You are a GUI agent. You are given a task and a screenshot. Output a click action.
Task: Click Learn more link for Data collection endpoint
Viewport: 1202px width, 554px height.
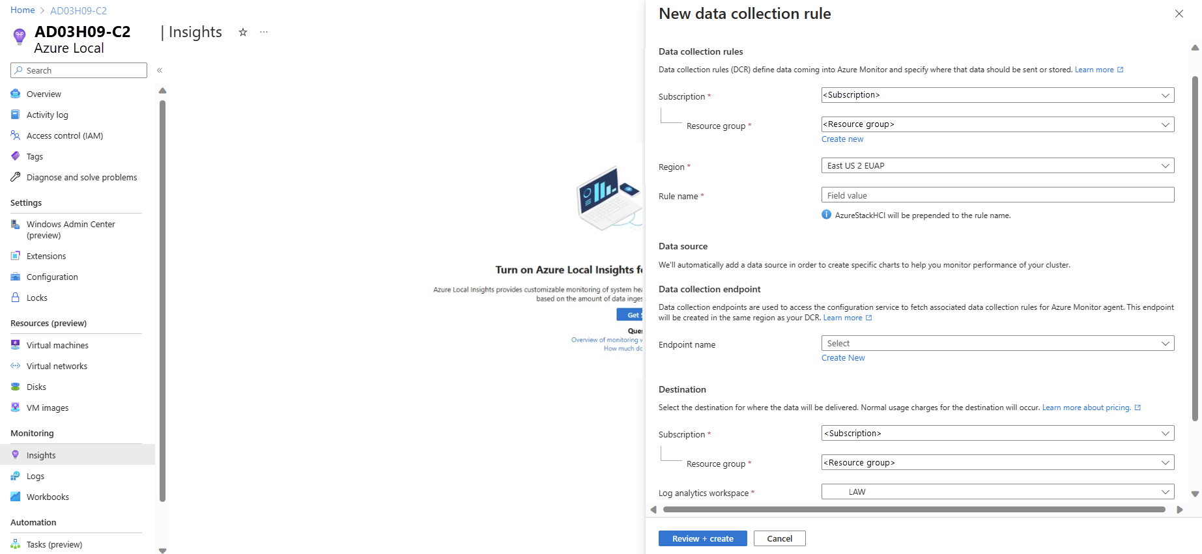[x=848, y=318]
